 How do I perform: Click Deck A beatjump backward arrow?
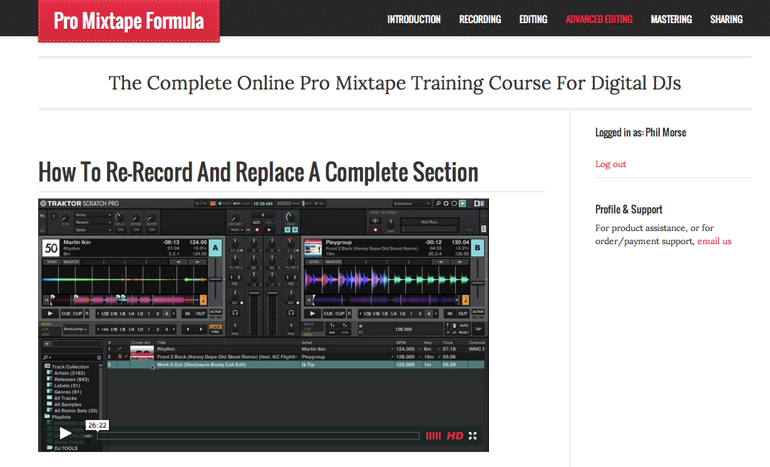tap(187, 329)
